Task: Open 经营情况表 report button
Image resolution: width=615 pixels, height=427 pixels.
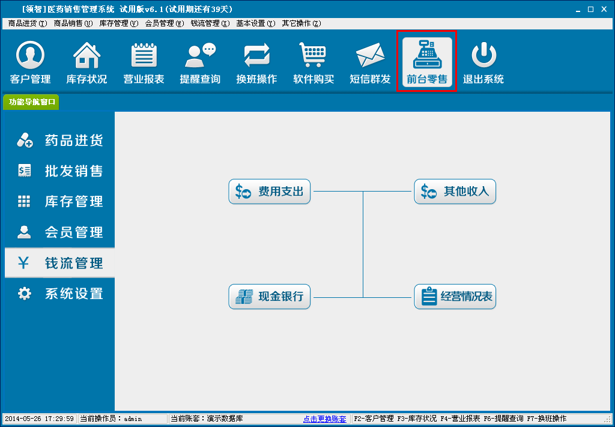Action: (455, 297)
